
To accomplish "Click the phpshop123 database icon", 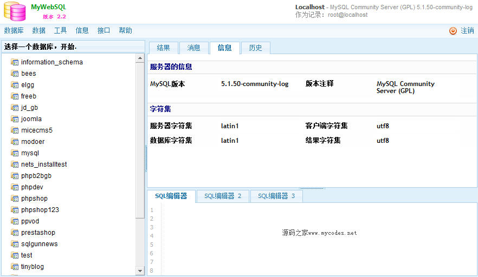I will coord(15,210).
